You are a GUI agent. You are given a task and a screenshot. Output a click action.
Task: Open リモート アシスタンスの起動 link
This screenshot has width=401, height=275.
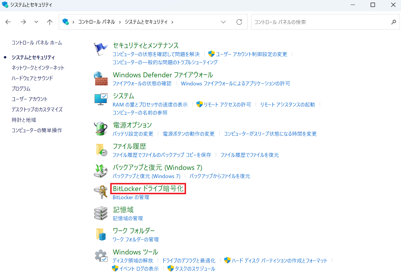[288, 104]
